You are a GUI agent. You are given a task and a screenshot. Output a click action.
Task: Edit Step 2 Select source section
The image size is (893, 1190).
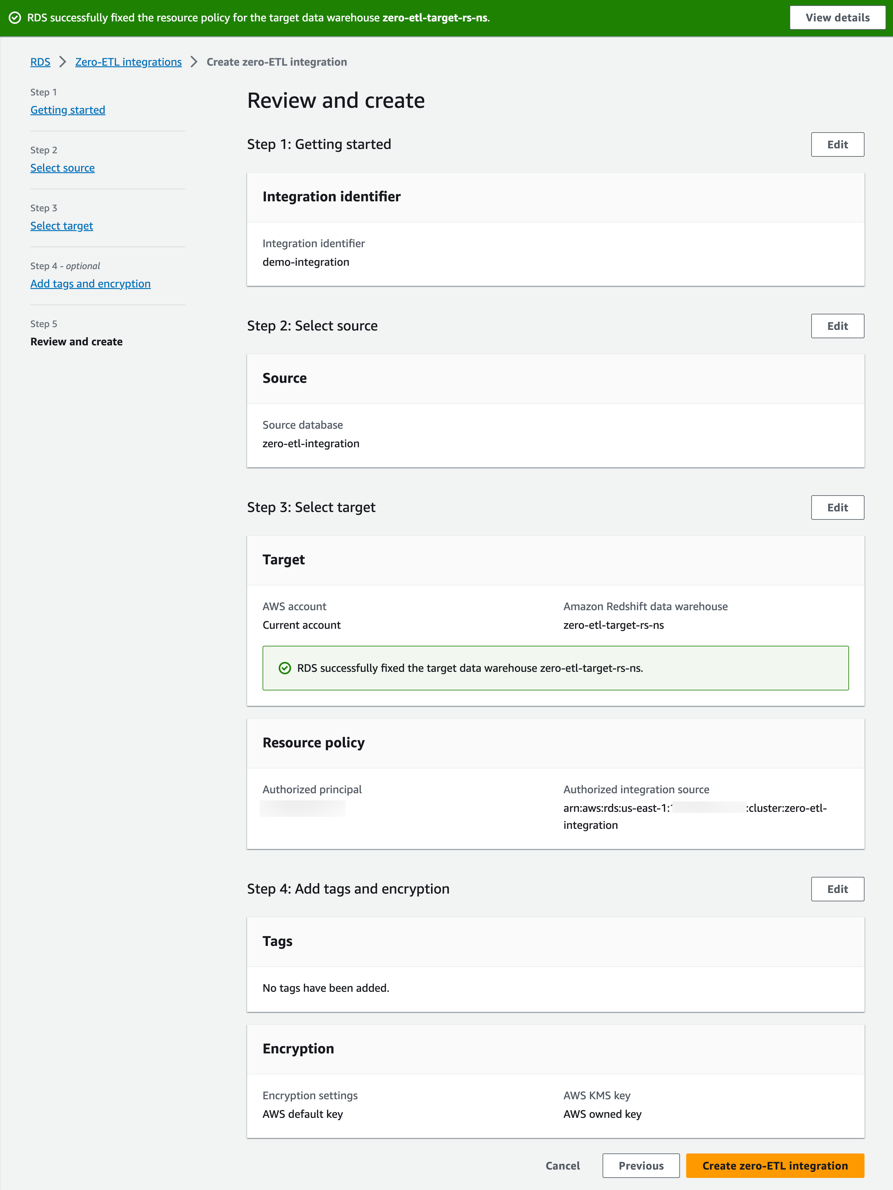pyautogui.click(x=837, y=326)
